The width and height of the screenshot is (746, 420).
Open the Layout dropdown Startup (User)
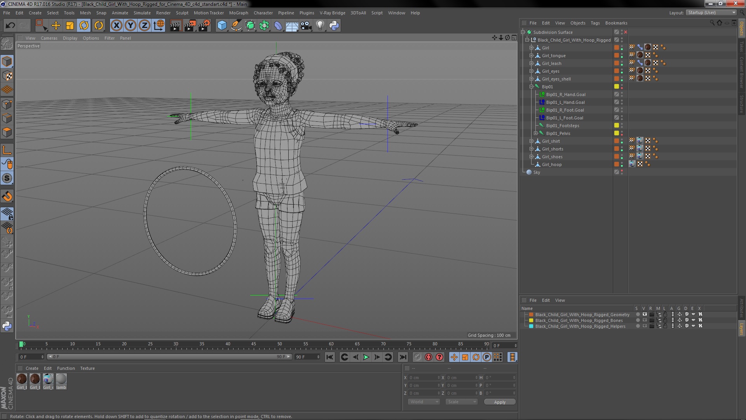point(711,13)
